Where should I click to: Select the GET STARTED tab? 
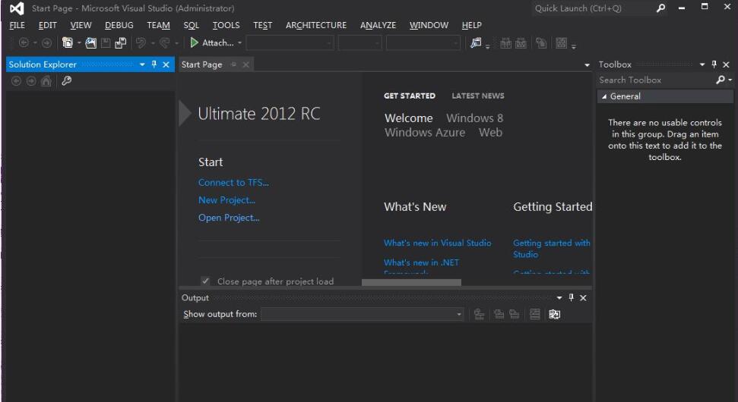[410, 96]
